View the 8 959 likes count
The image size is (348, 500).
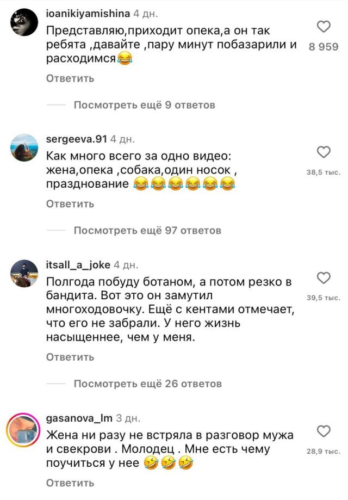tap(324, 47)
